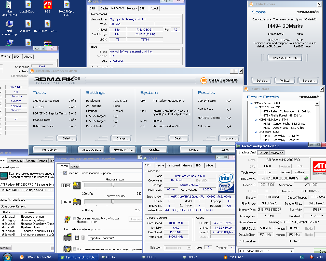326x261 pixels.
Task: Open the Cache tab in lower CPU-Z window
Action: [160, 165]
